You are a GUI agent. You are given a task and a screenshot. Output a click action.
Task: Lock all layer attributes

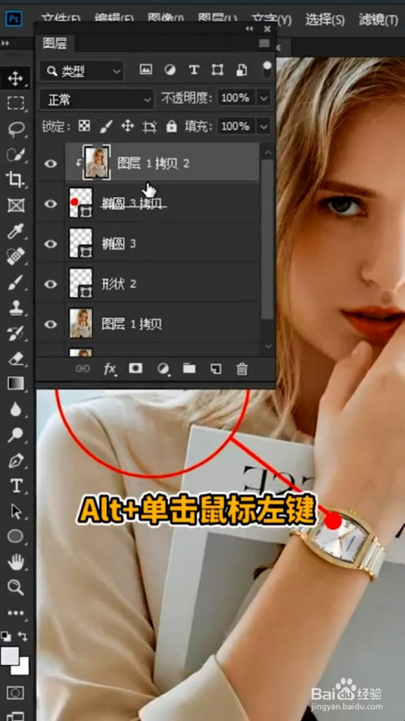[171, 126]
